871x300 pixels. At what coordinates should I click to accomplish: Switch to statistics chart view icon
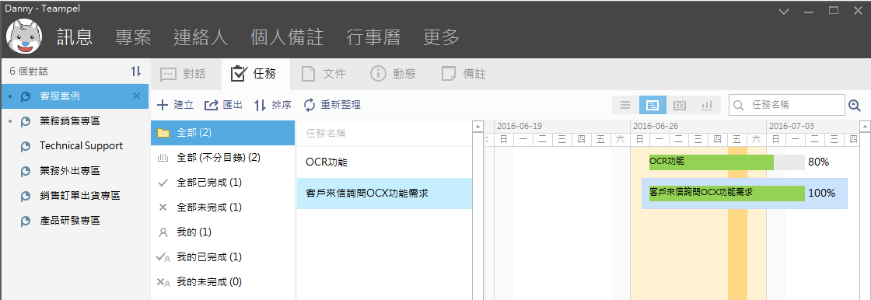(707, 105)
